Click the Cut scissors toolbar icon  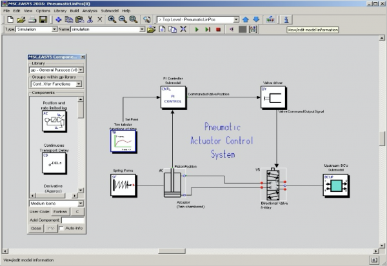[x=90, y=20]
